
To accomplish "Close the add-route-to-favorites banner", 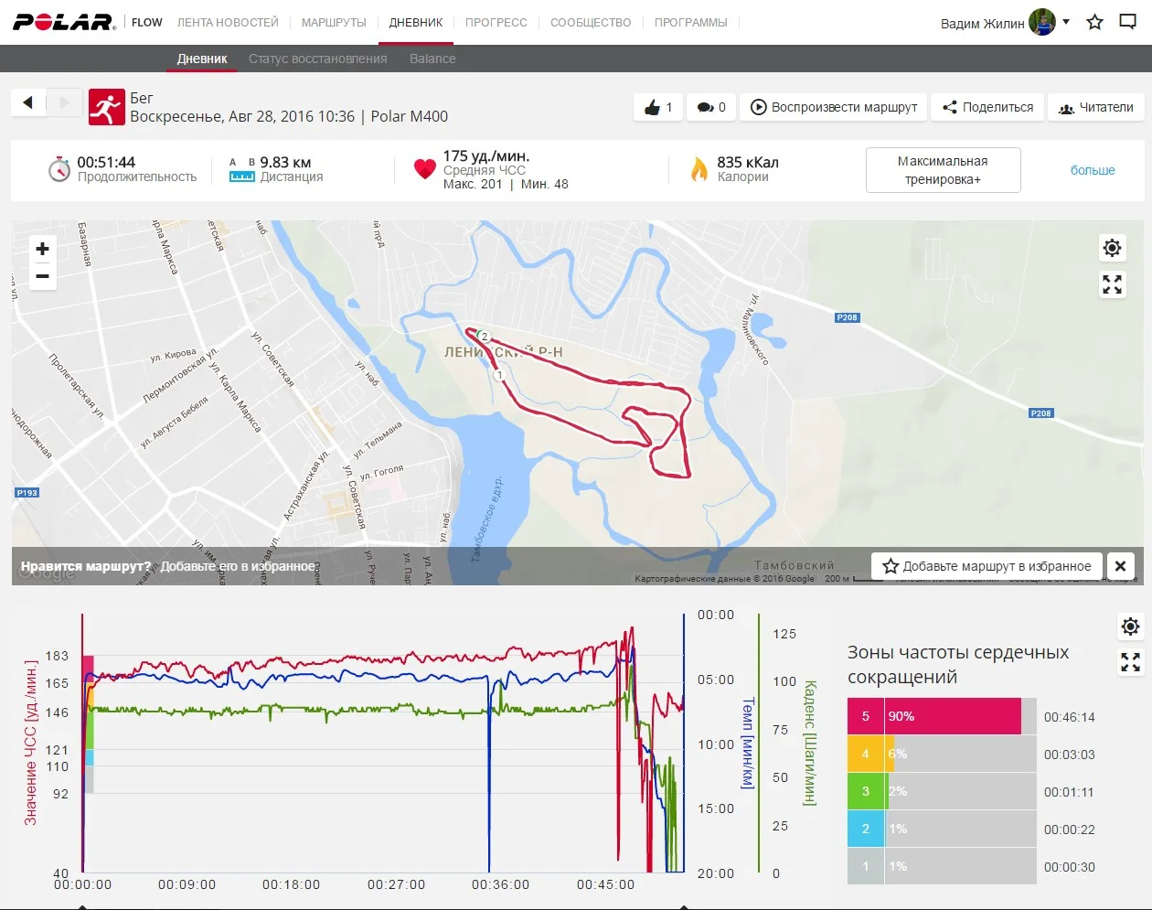I will pos(1120,566).
